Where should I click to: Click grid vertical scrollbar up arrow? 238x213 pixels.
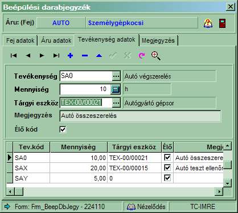tap(227, 146)
